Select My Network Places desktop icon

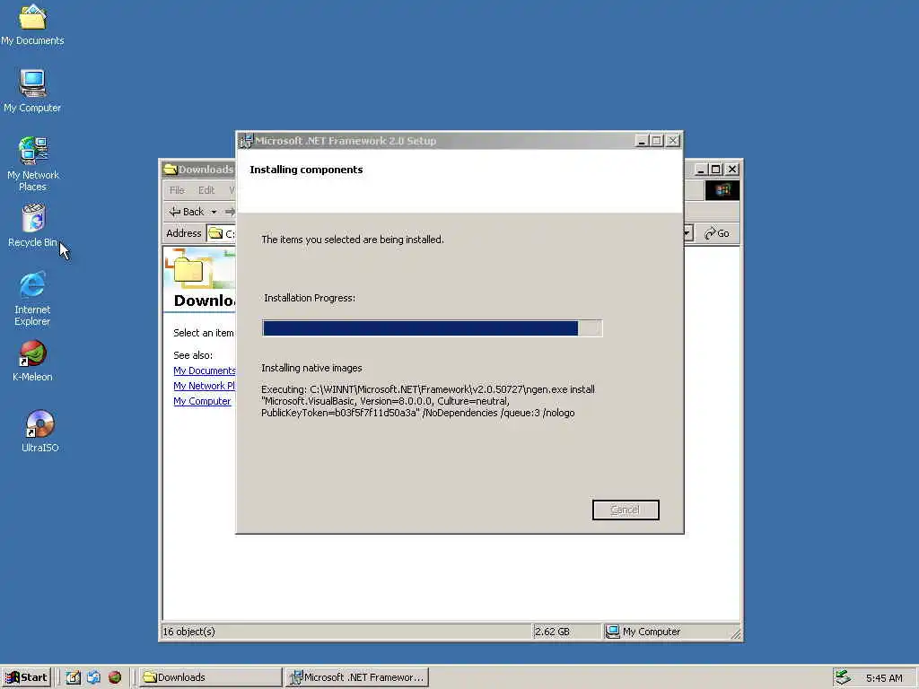click(33, 163)
